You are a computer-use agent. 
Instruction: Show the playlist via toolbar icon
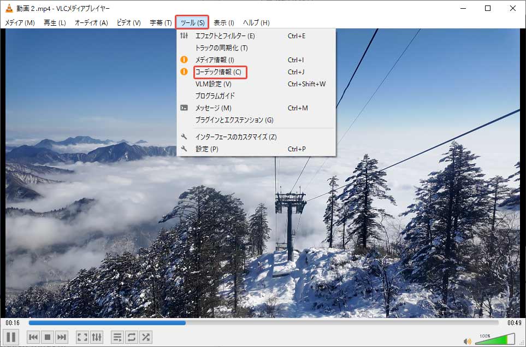pos(117,337)
